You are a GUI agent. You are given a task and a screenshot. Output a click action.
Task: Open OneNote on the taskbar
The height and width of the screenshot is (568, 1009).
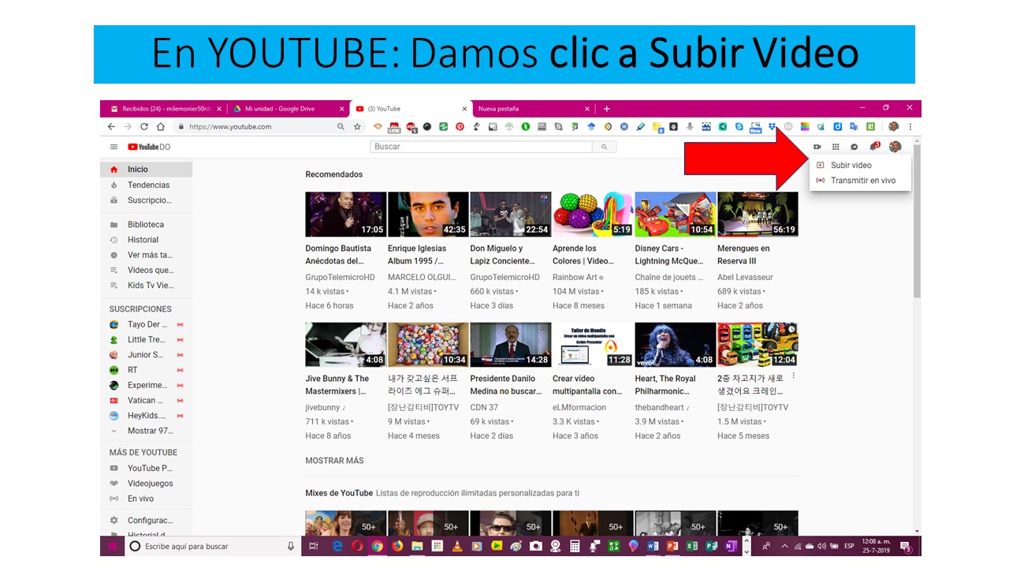[x=731, y=546]
